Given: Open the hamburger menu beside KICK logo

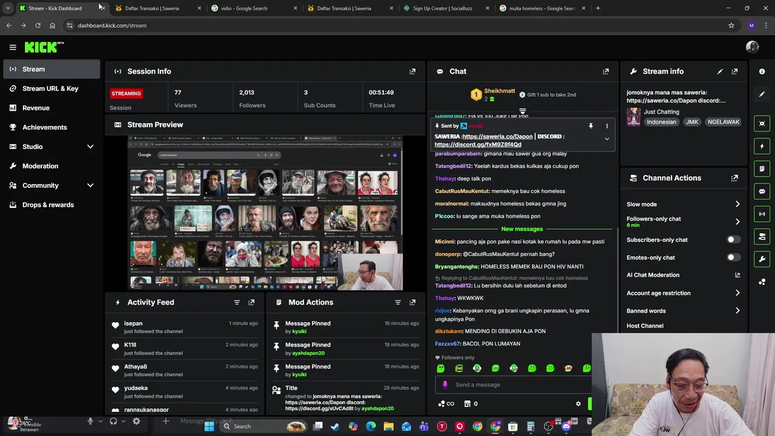Looking at the screenshot, I should [13, 47].
